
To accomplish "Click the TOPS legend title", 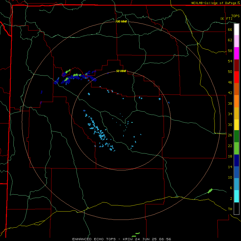I will [235, 16].
